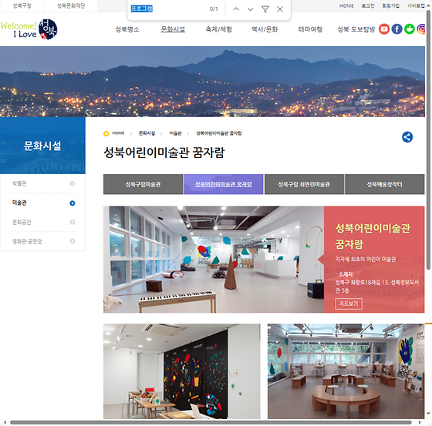This screenshot has height=426, width=432.
Task: Go to previous find result
Action: pos(236,9)
